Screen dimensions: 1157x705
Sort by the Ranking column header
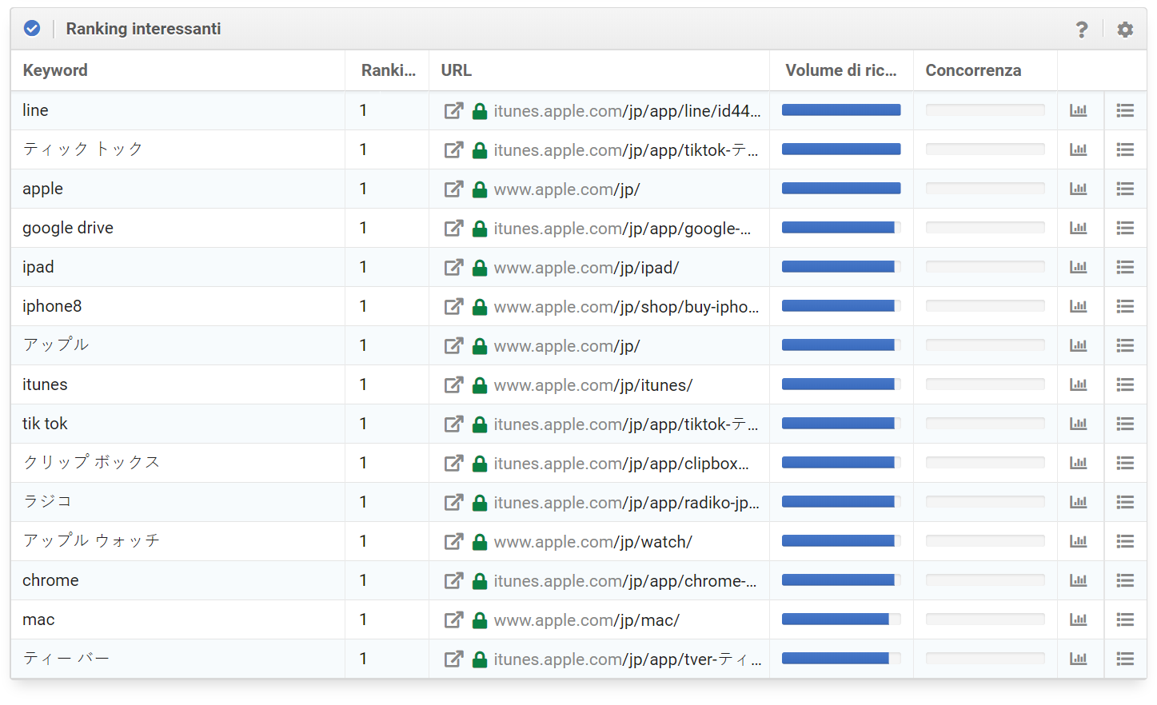(x=389, y=70)
